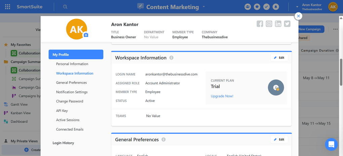
Task: Click the Twitter social icon
Action: coord(287,24)
